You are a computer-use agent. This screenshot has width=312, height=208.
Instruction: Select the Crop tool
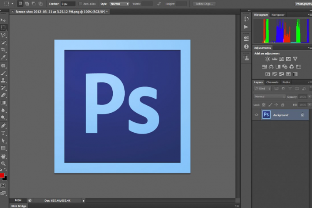click(x=3, y=50)
